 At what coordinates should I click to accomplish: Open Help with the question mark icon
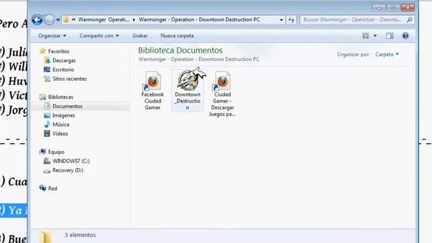[x=405, y=36]
